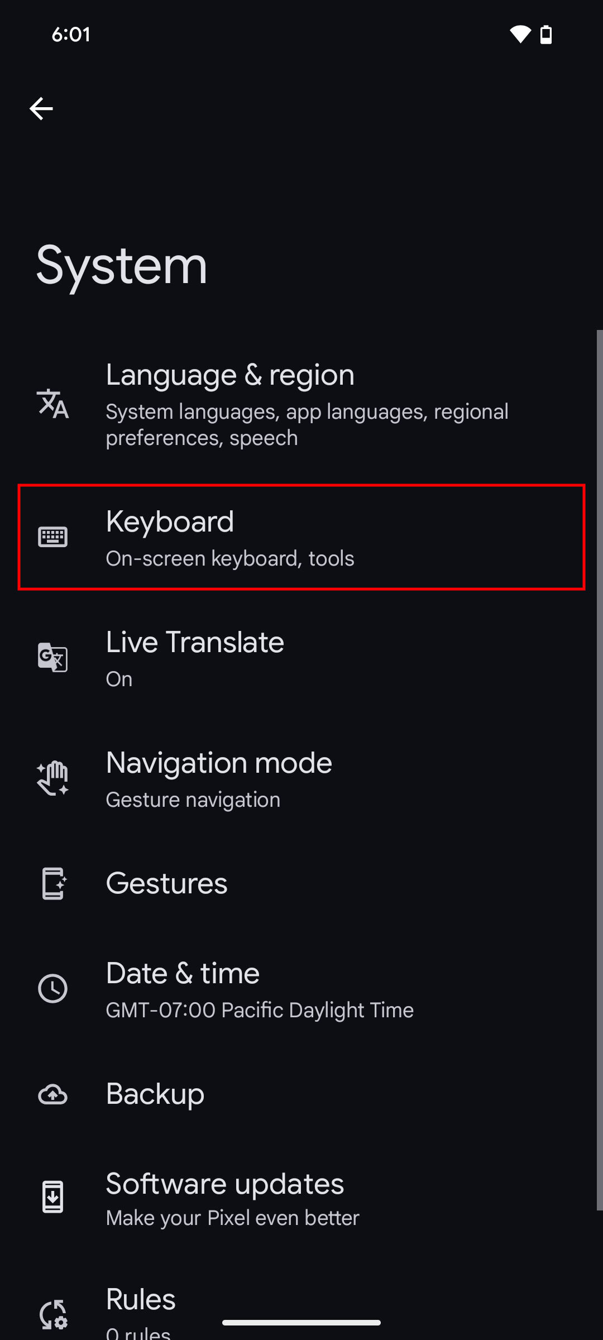603x1340 pixels.
Task: Open Software updates entry
Action: (x=307, y=1198)
